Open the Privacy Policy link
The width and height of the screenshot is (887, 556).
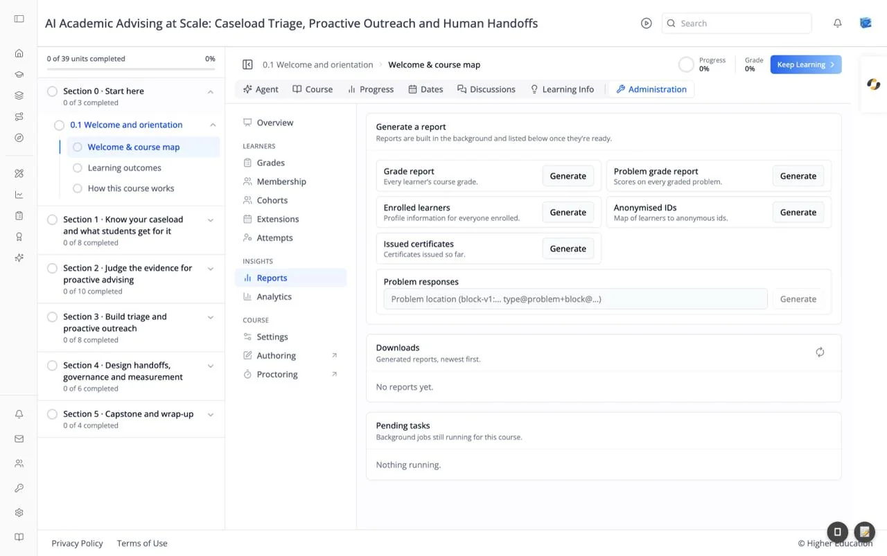point(77,544)
